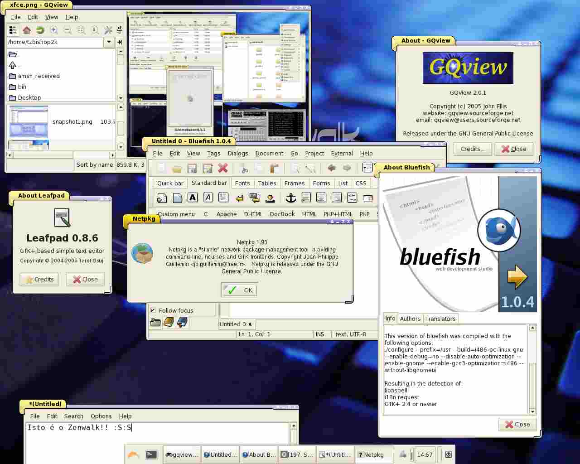The height and width of the screenshot is (464, 580).
Task: Click Break return-arrow icon in Bluefish Standard bar
Action: pyautogui.click(x=239, y=198)
